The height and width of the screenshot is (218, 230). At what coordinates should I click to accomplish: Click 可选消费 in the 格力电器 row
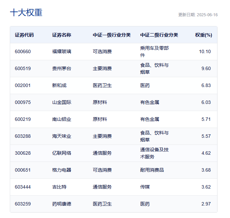[x=102, y=170]
